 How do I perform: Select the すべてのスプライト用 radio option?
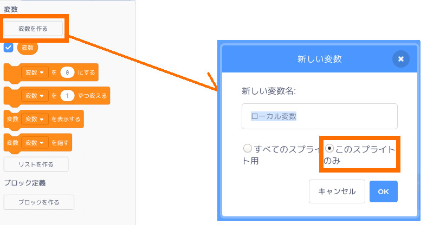(x=248, y=148)
